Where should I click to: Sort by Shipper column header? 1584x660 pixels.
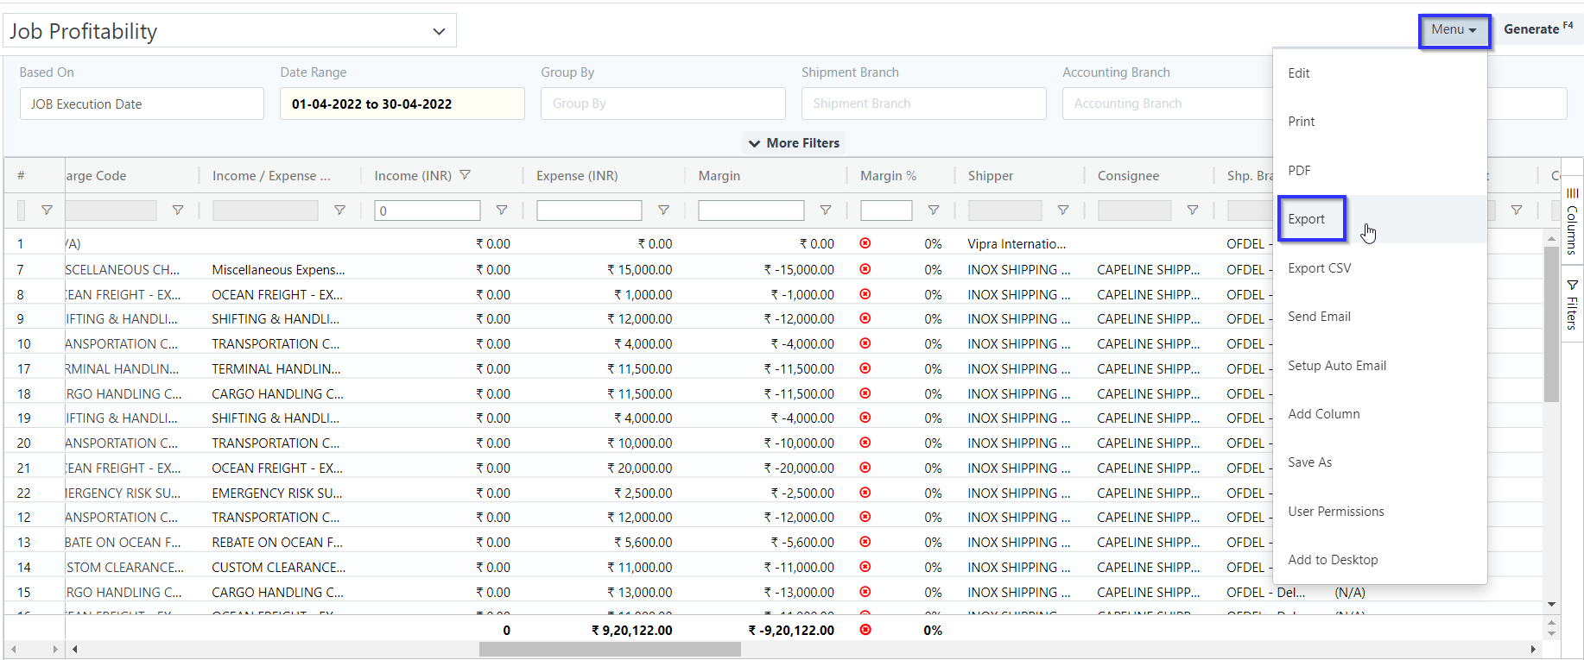991,176
